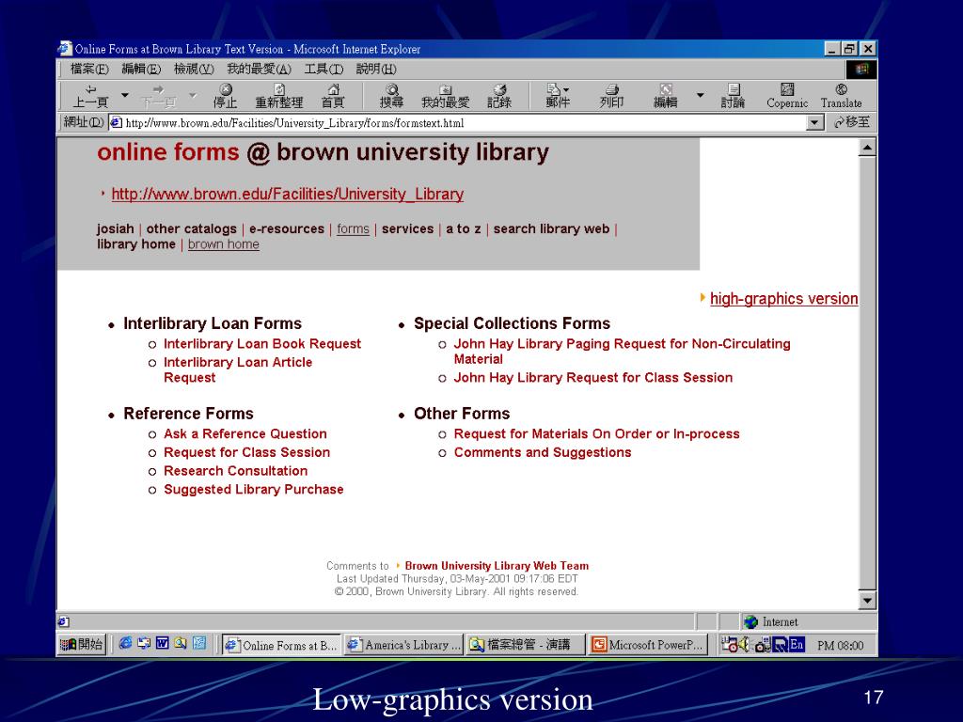Image resolution: width=963 pixels, height=722 pixels.
Task: Go back with the 上一頁 toolbar button
Action: (x=90, y=97)
